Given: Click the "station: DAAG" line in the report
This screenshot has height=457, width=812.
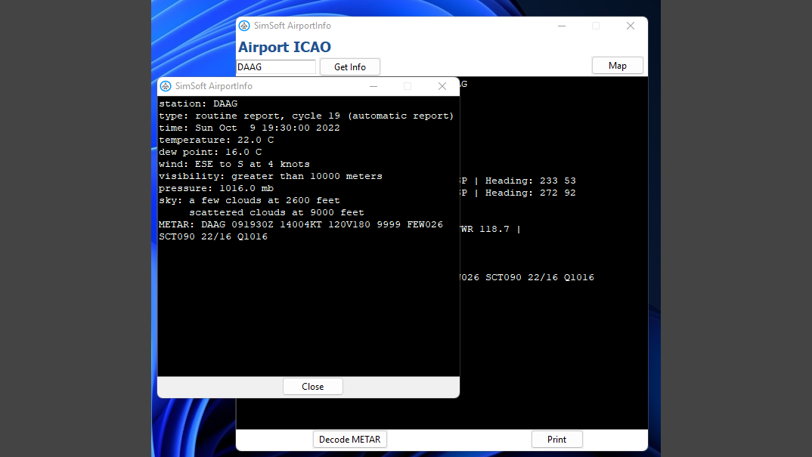Looking at the screenshot, I should [198, 103].
